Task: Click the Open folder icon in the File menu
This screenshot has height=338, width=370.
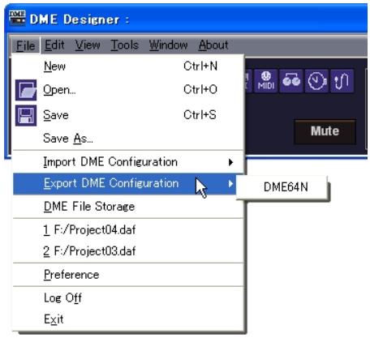Action: pos(26,90)
